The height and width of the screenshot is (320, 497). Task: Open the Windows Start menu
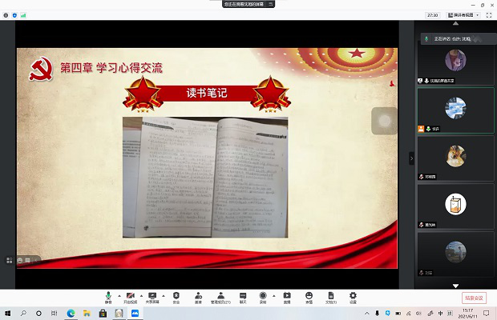coord(8,313)
